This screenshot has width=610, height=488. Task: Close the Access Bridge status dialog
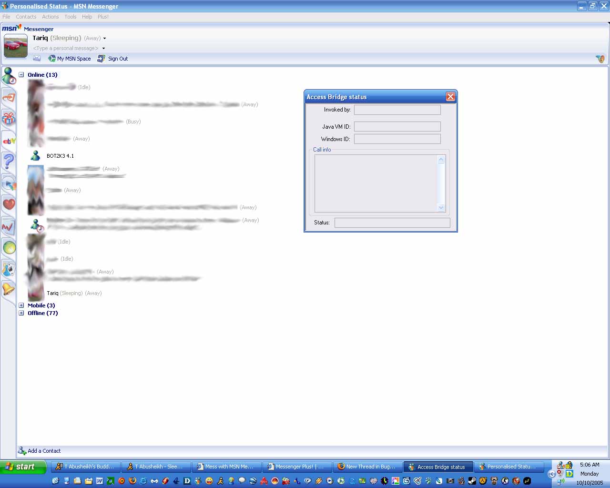(x=450, y=97)
